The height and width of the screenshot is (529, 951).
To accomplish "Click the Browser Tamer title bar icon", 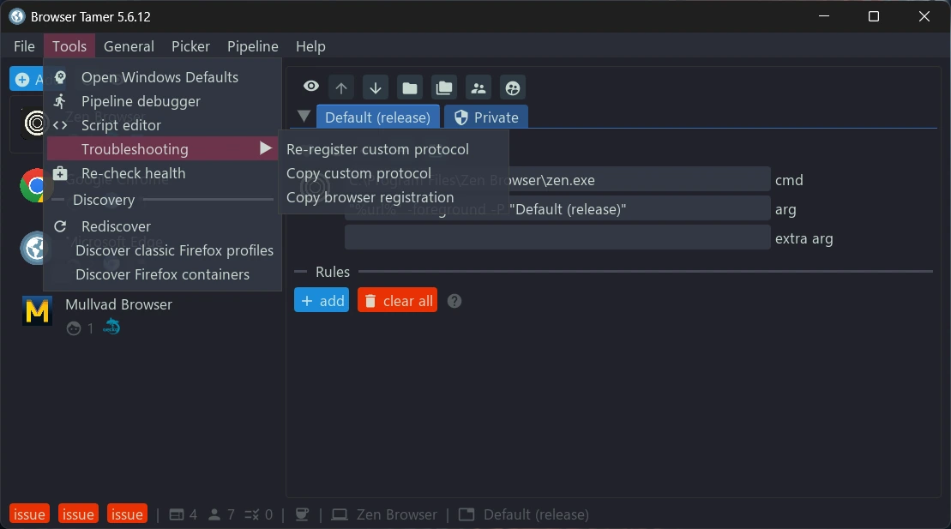I will tap(17, 16).
